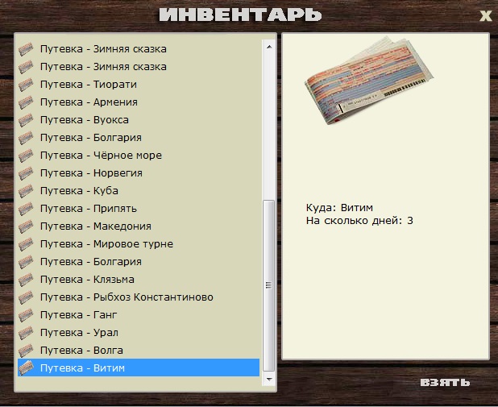Click the voucher icon beside Путевка - Волга

click(26, 351)
